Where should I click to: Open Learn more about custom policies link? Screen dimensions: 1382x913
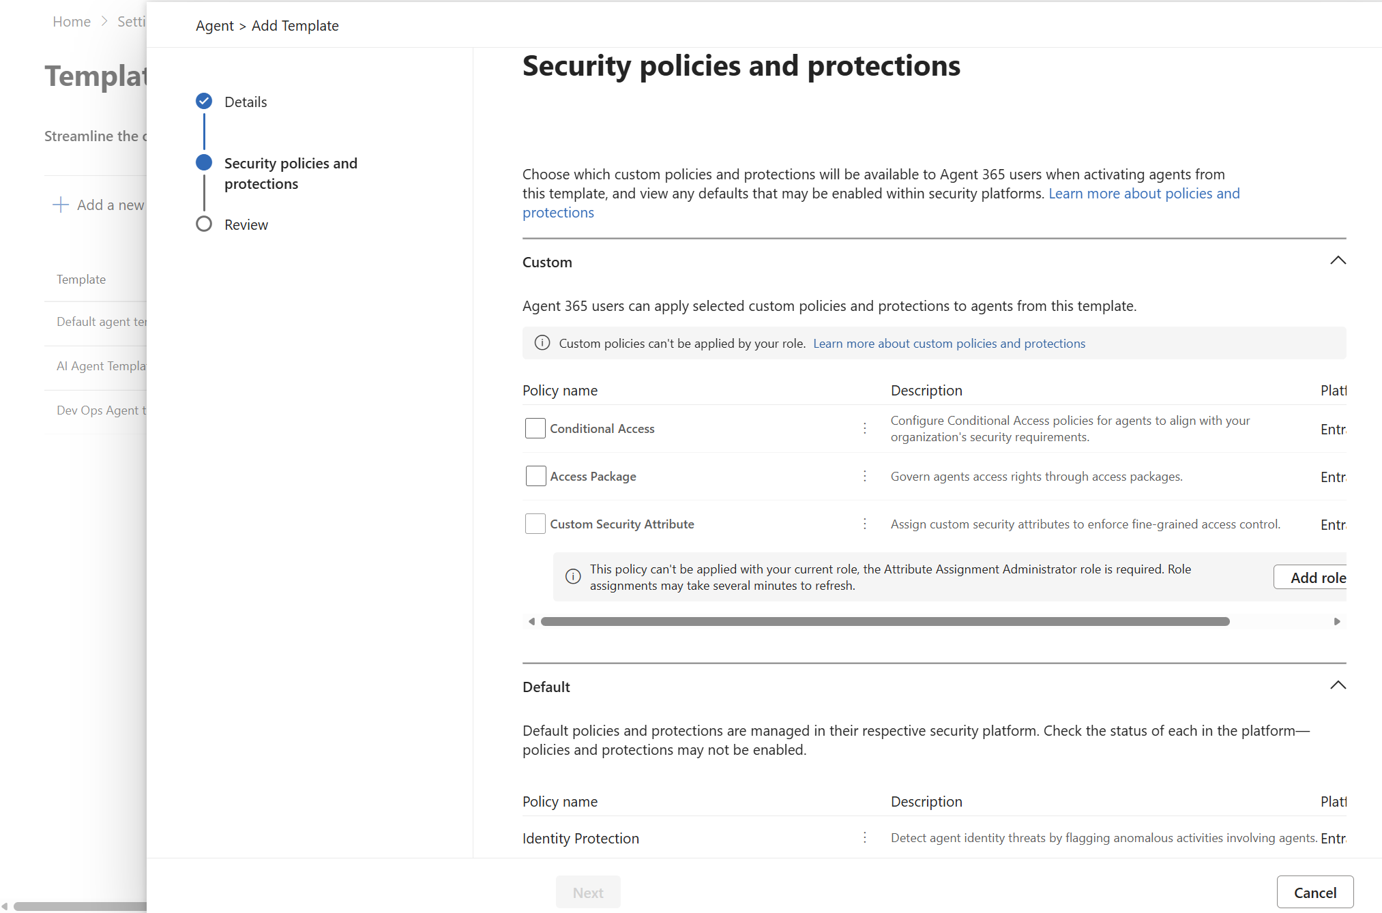coord(949,344)
